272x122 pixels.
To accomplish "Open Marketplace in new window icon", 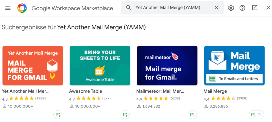I will [x=255, y=8].
